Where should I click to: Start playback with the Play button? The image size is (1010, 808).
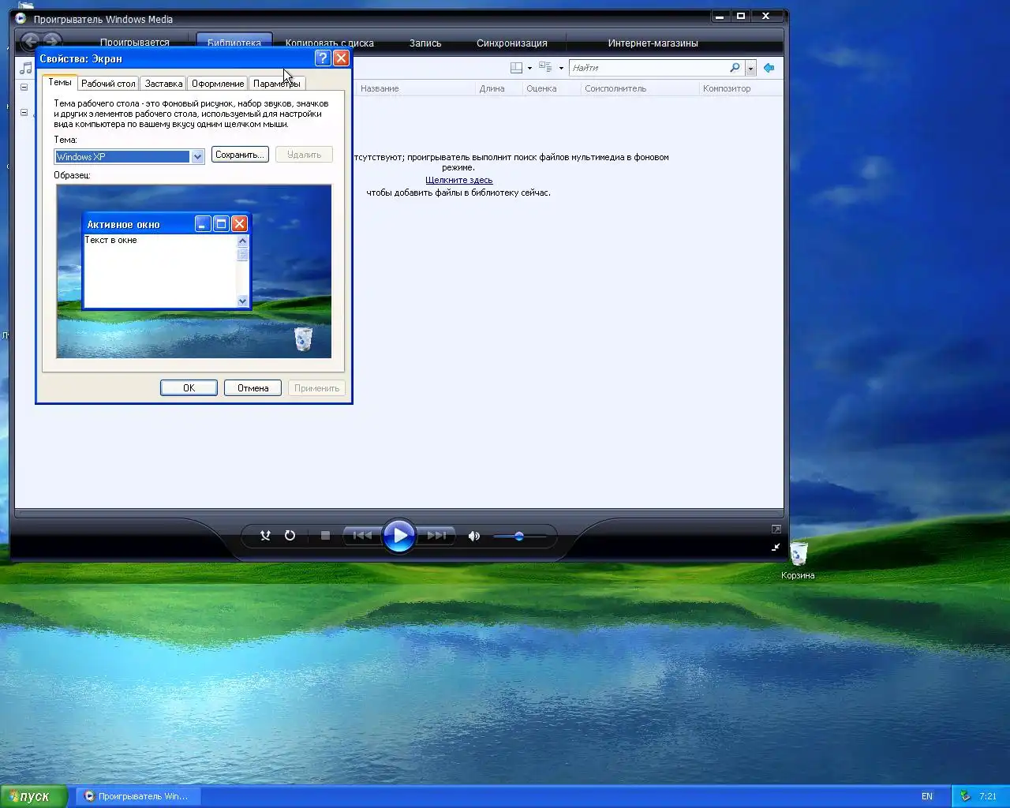pyautogui.click(x=399, y=536)
